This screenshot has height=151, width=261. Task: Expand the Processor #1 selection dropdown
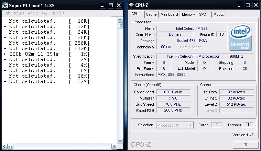click(190, 125)
